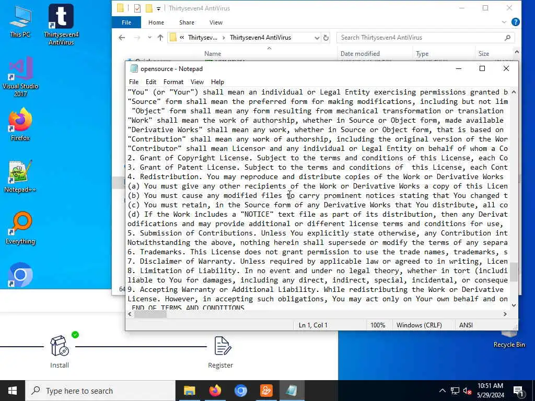Click 100% zoom status bar entry
This screenshot has width=535, height=401.
point(378,325)
